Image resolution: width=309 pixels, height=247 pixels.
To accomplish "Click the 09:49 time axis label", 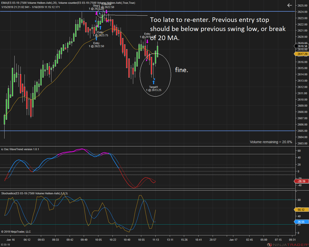I will (84, 240).
